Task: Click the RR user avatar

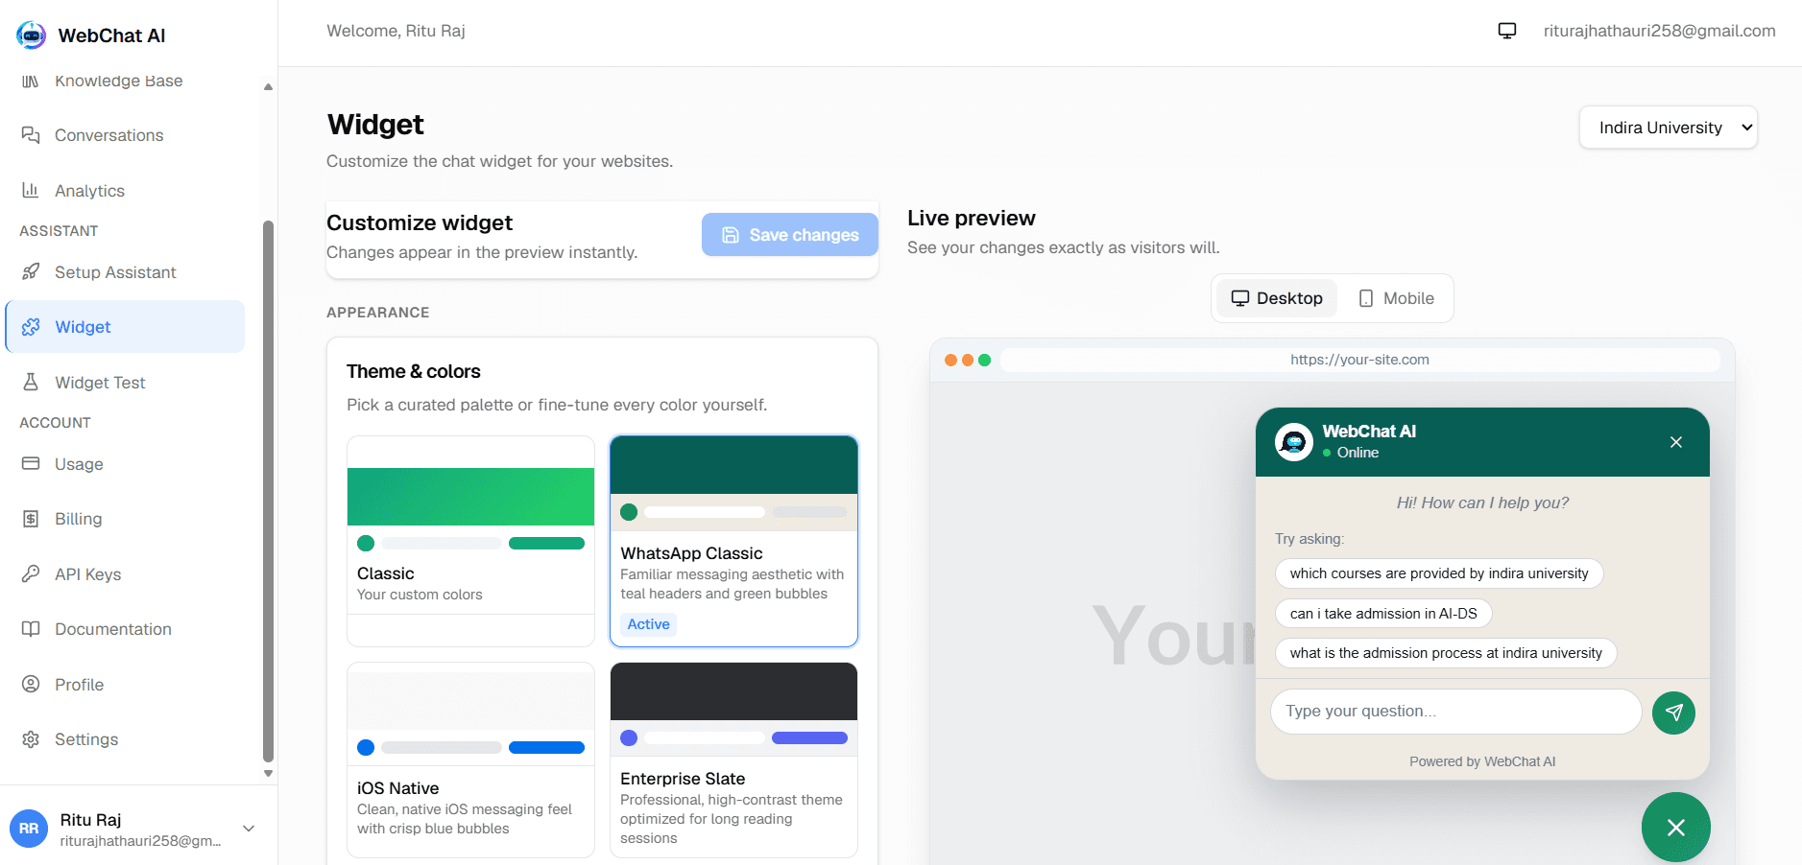Action: 29,829
